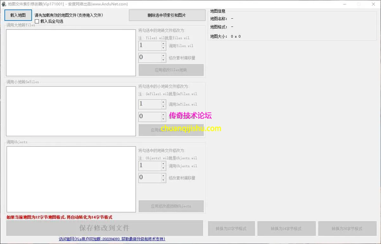
Task: Open the 访问官网 support link
Action: (x=112, y=239)
